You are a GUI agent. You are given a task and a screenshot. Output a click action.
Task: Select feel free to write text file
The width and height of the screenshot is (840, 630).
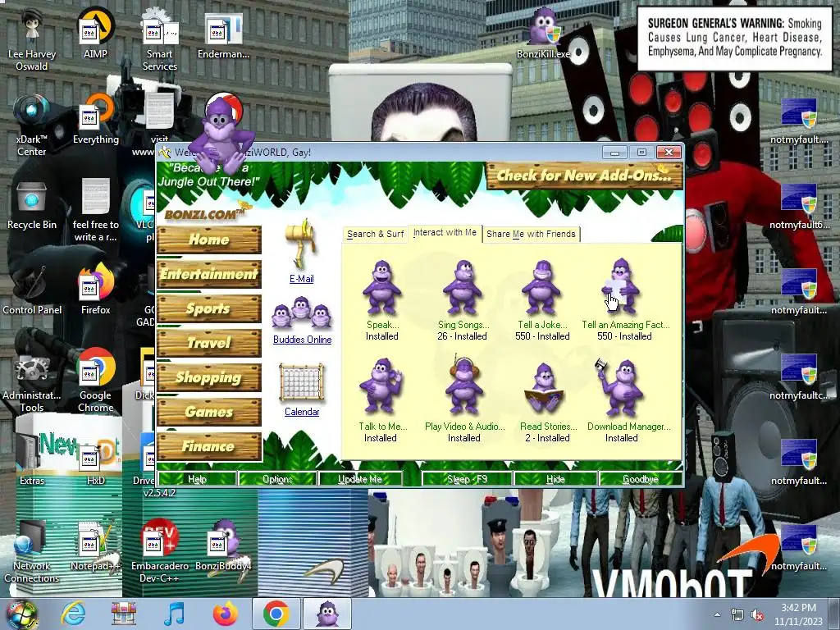click(96, 210)
